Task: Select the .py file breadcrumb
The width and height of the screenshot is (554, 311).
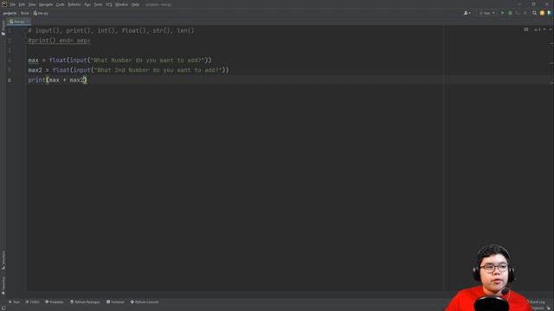Action: [x=41, y=13]
